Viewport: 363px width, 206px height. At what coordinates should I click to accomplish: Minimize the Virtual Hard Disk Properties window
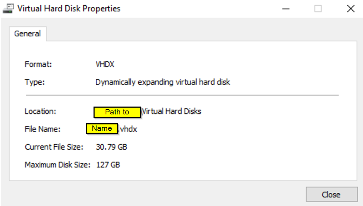coord(285,9)
